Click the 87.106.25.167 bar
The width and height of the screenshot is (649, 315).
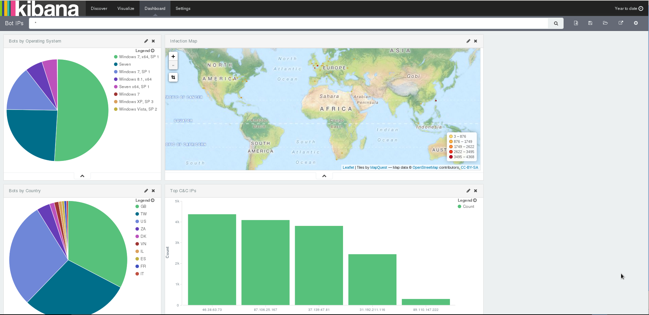coord(265,263)
